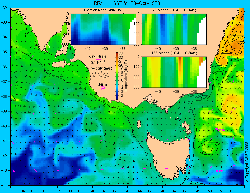The image size is (250, 193).
Task: Click the magenta wind stress legend arrow
Action: (99, 59)
